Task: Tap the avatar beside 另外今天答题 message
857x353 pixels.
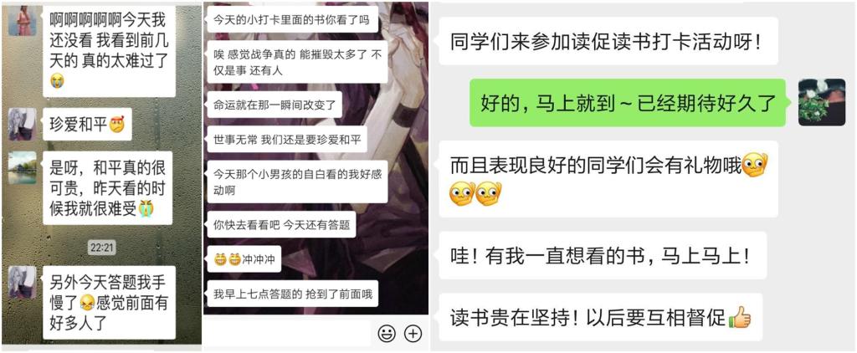Action: click(23, 283)
